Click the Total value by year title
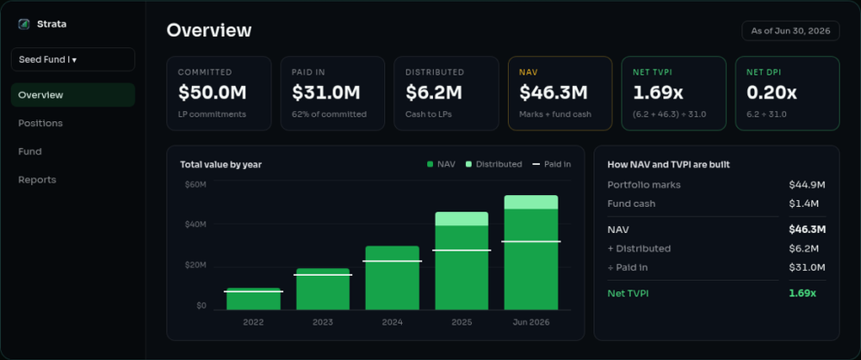 220,164
